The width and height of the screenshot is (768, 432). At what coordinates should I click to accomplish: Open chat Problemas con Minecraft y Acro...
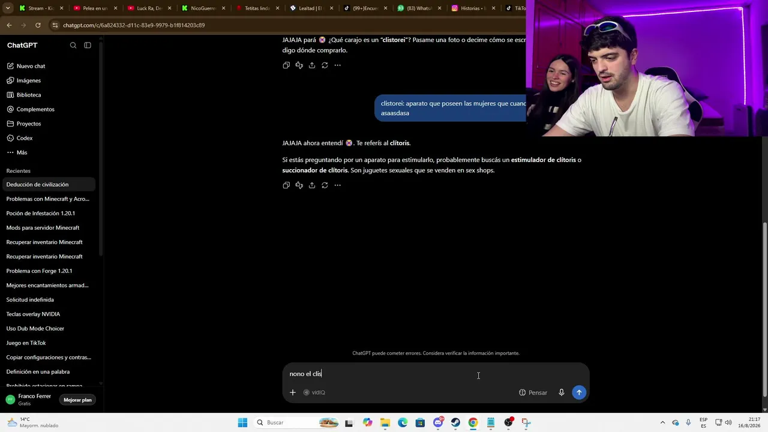49,199
